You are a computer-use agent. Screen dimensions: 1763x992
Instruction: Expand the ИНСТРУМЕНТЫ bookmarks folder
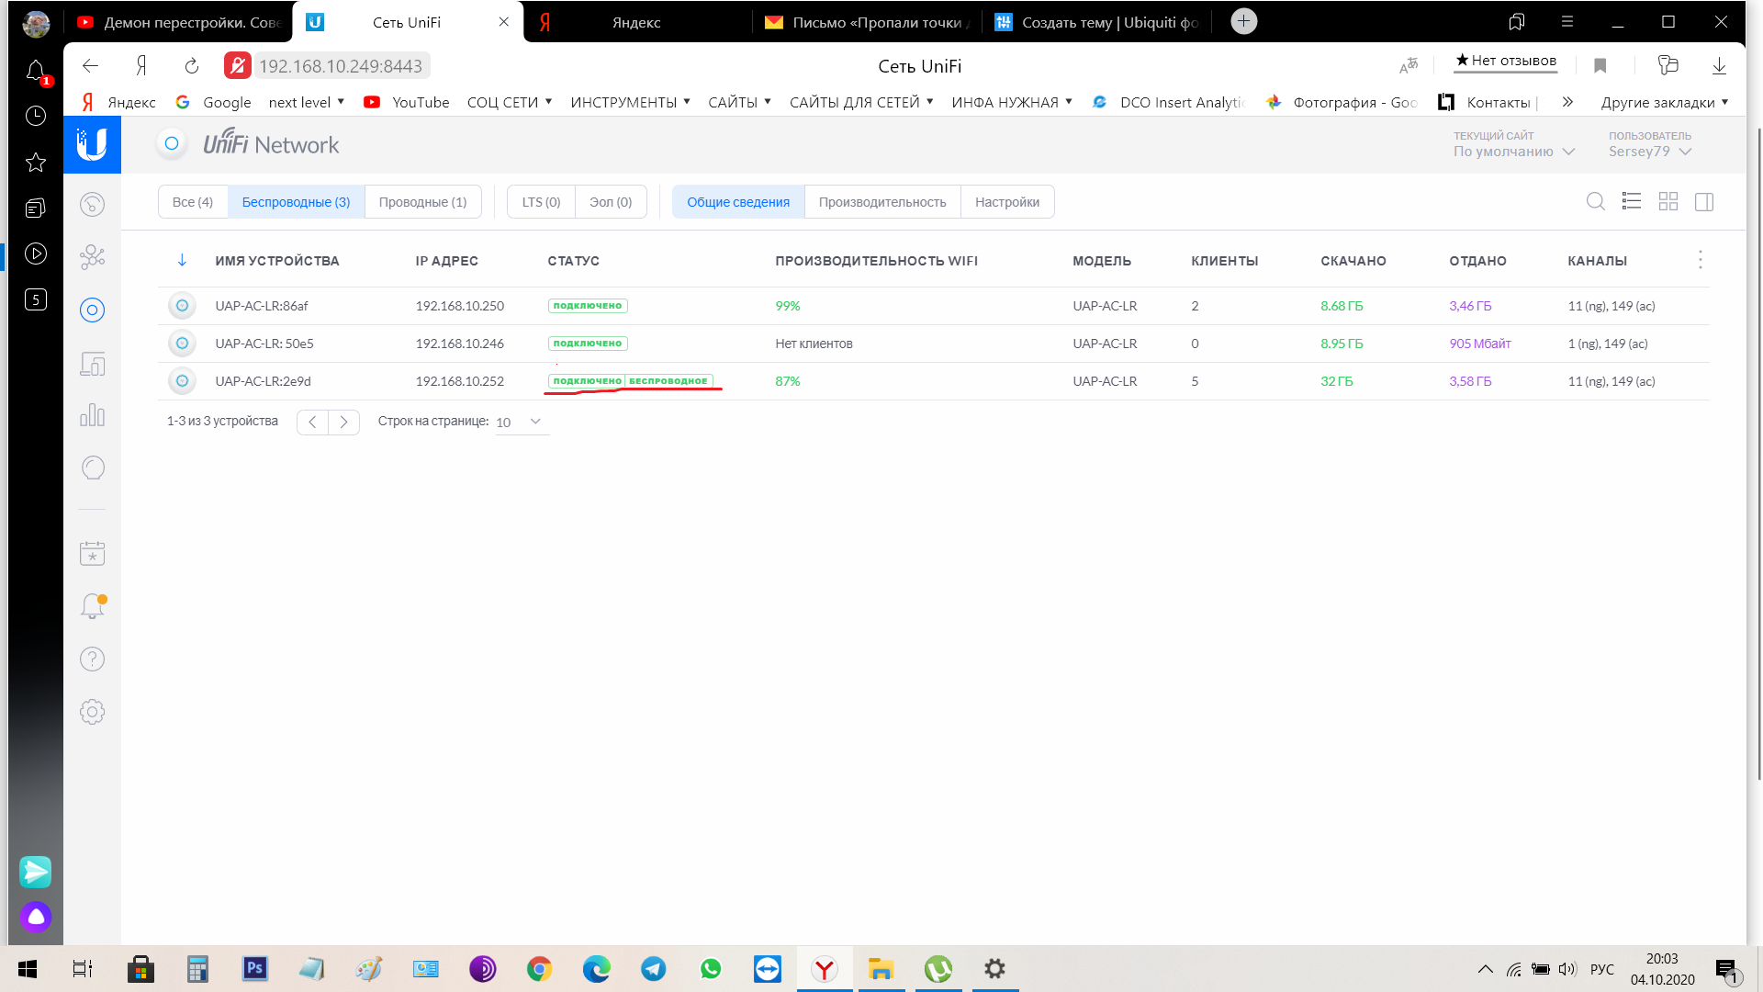pos(630,102)
